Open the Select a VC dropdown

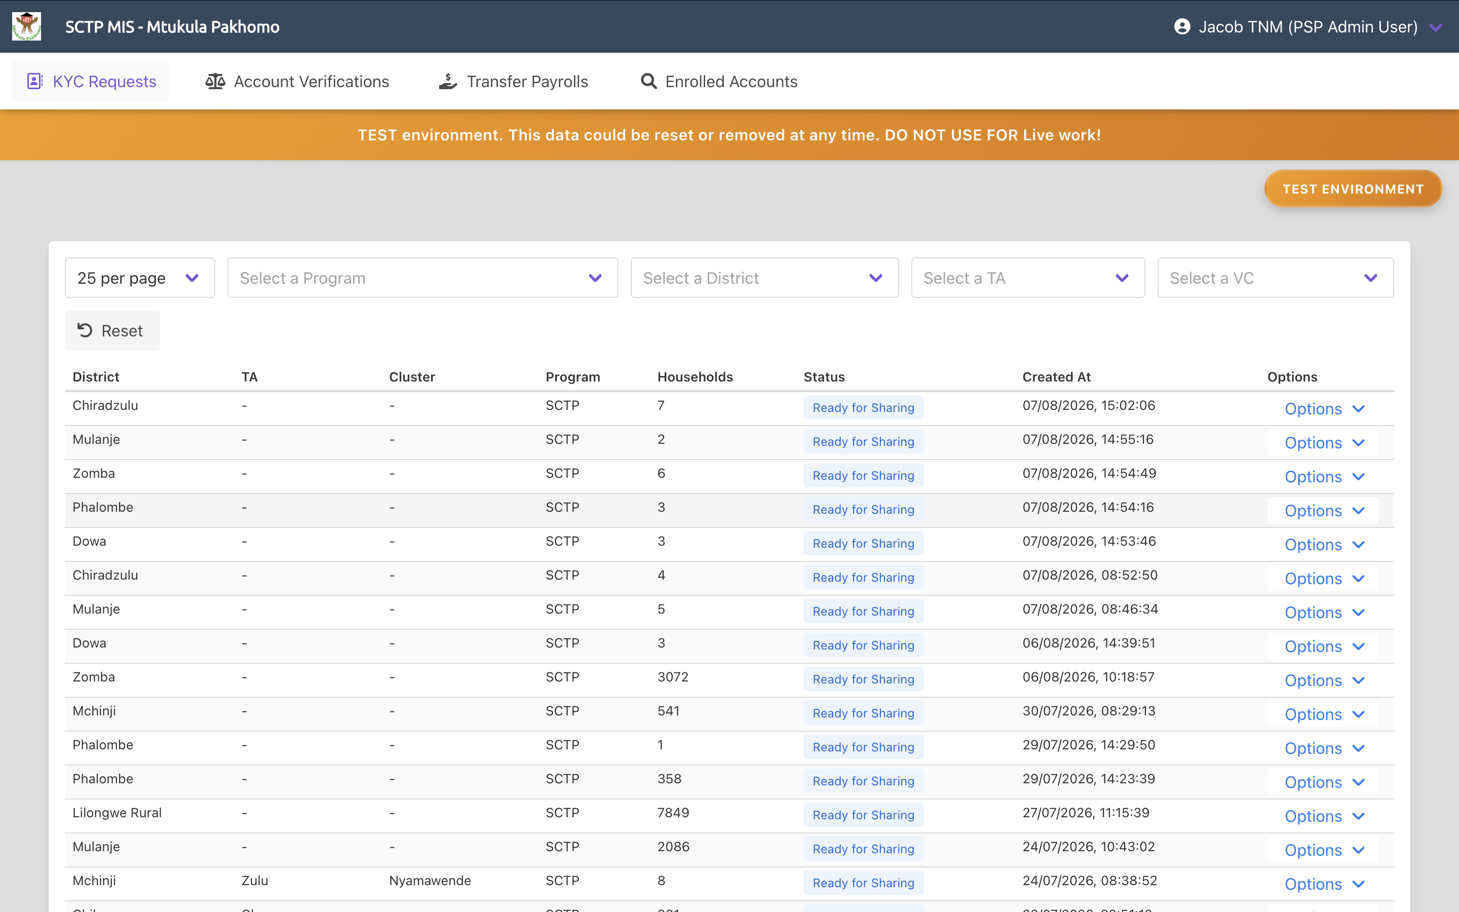tap(1276, 278)
